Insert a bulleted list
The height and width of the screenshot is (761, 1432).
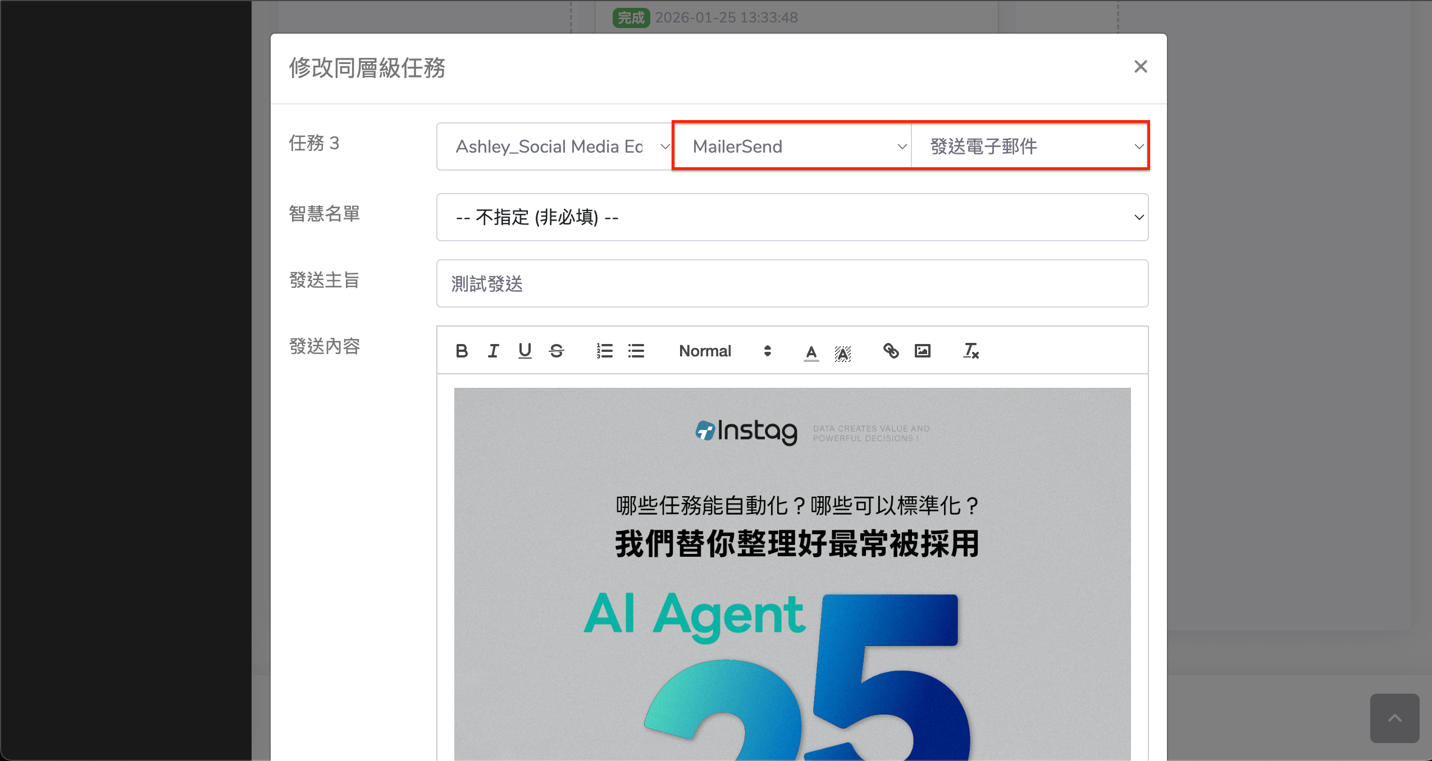tap(636, 351)
